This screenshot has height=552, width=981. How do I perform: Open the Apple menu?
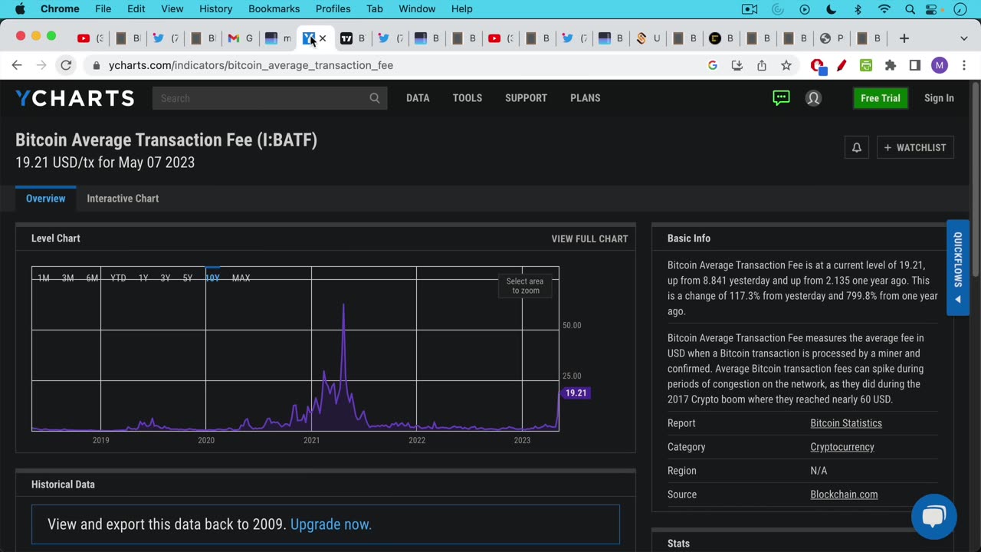pos(21,9)
